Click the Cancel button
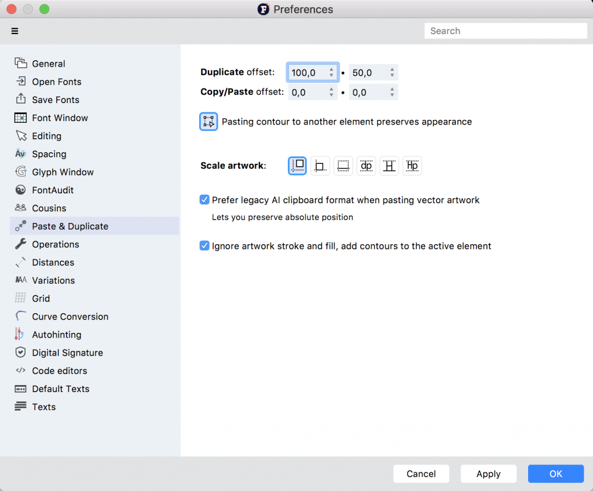Viewport: 593px width, 491px height. pyautogui.click(x=421, y=474)
